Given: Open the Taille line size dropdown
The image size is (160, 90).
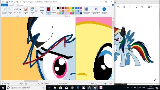Looking at the screenshot, I should (42, 11).
